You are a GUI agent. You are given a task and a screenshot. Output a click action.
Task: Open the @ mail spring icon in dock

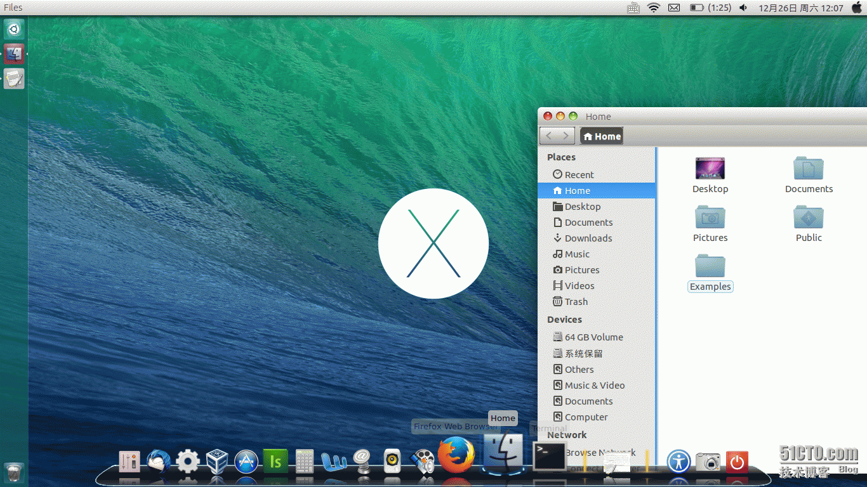pyautogui.click(x=362, y=461)
